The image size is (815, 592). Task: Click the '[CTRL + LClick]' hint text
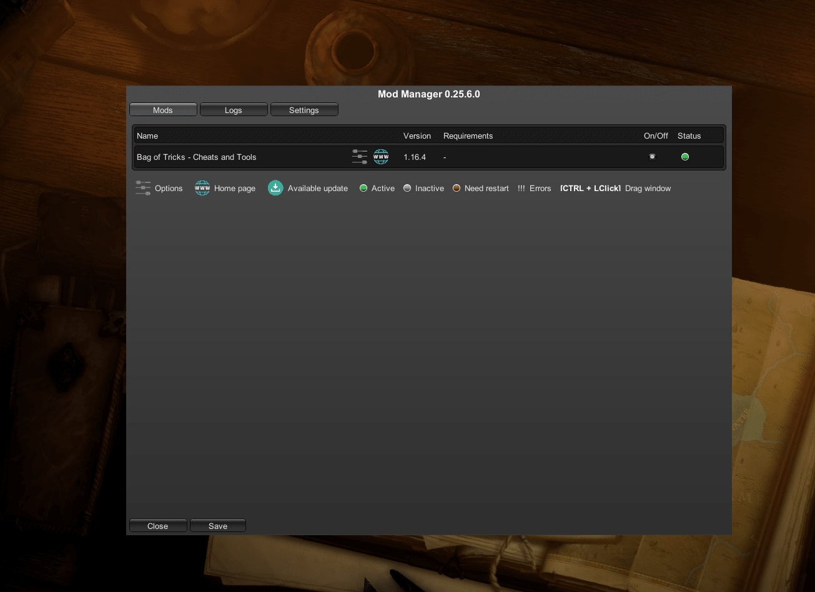[x=591, y=188]
